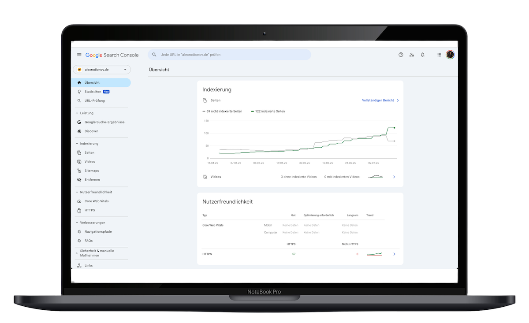Open the Vollständiger Bericht link

tap(380, 100)
